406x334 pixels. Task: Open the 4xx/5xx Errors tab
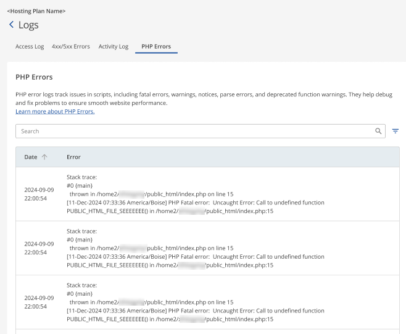(x=71, y=47)
